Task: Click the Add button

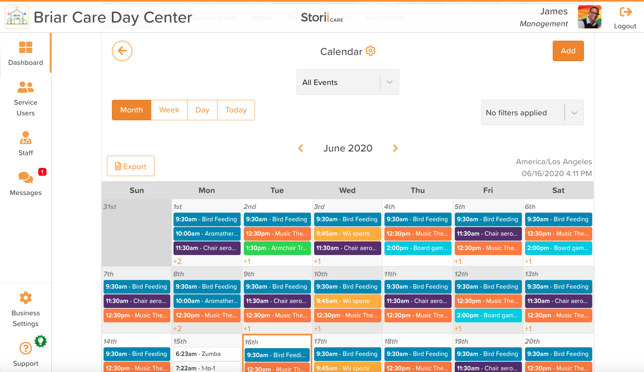Action: (x=568, y=51)
